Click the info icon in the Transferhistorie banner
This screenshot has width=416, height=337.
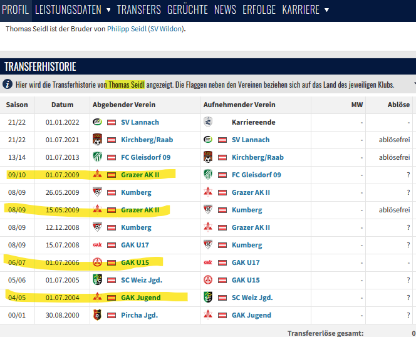(8, 84)
